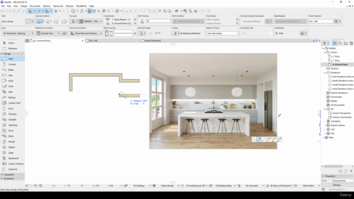Toggle link for 0. Ground Floor home story
Image resolution: width=354 pixels, height=199 pixels.
pos(135,23)
